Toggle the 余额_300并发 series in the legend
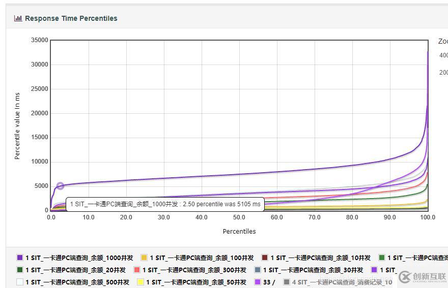This screenshot has width=448, height=288. point(190,270)
